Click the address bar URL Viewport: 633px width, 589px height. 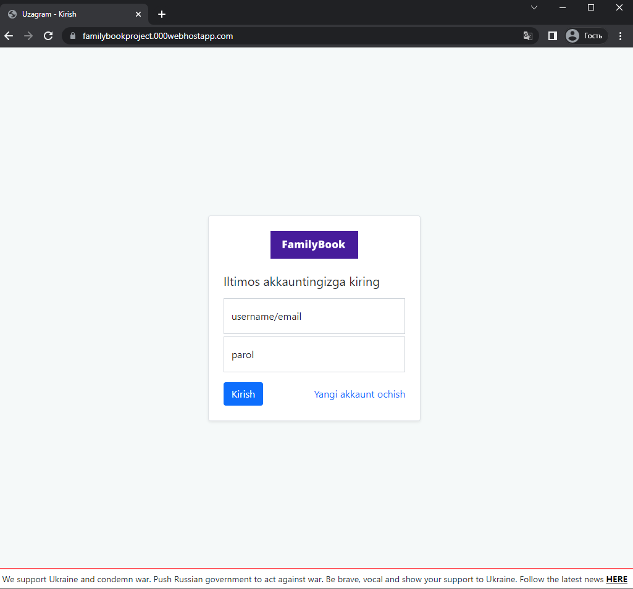pos(158,36)
